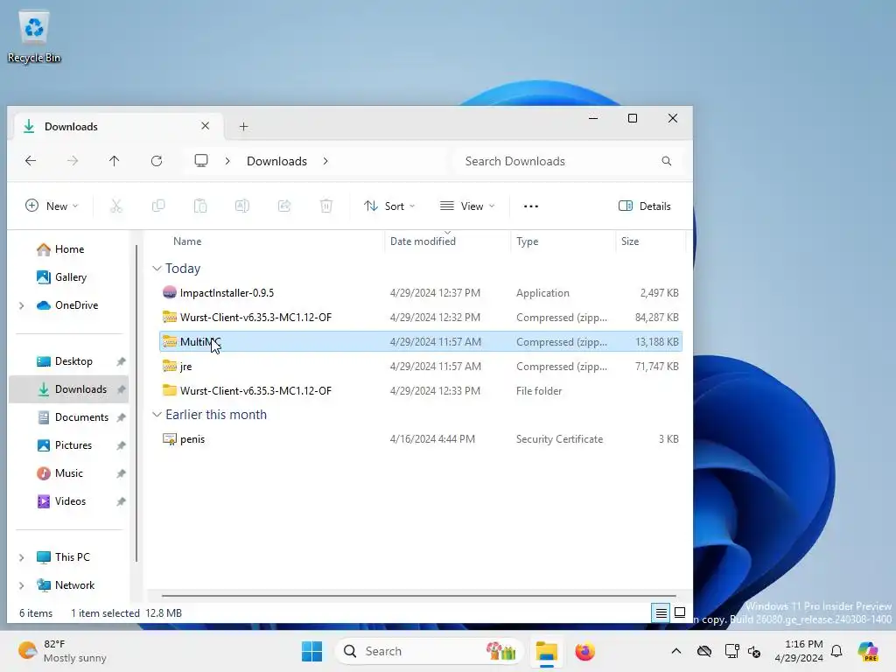
Task: Click the Downloads breadcrumb in address bar
Action: [276, 161]
